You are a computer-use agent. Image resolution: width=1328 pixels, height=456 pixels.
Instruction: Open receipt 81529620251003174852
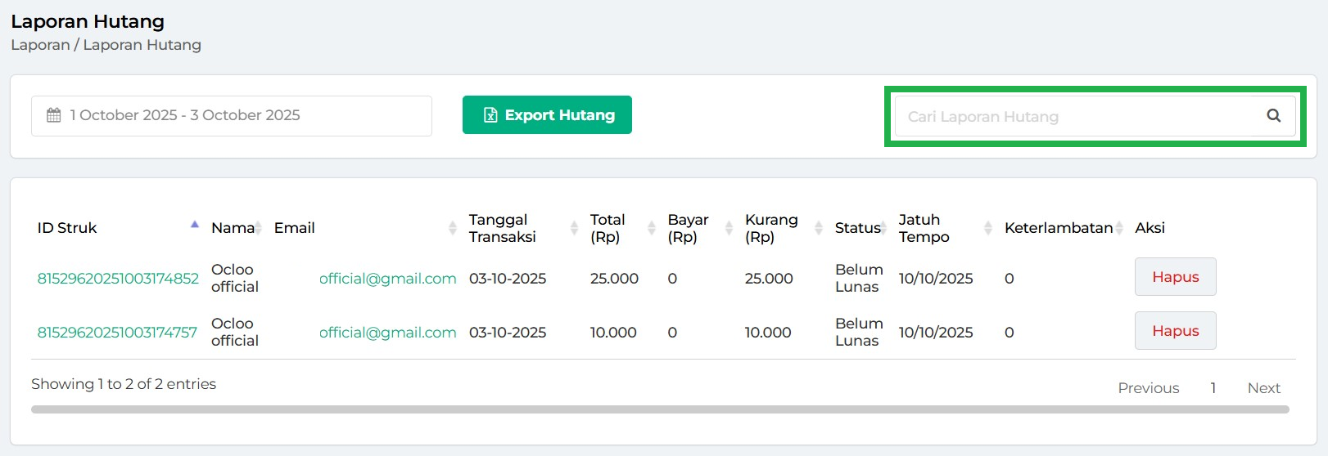pyautogui.click(x=118, y=279)
